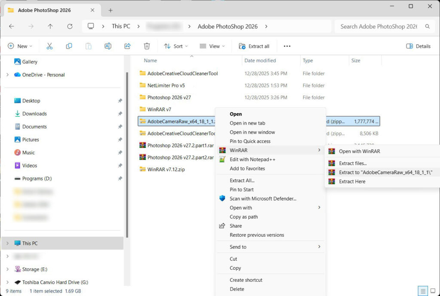Screen dimensions: 440x296
Task: Select Edit with Notepad++ menu entry
Action: coord(252,159)
